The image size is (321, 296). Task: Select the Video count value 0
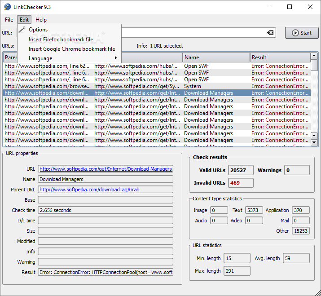point(254,221)
